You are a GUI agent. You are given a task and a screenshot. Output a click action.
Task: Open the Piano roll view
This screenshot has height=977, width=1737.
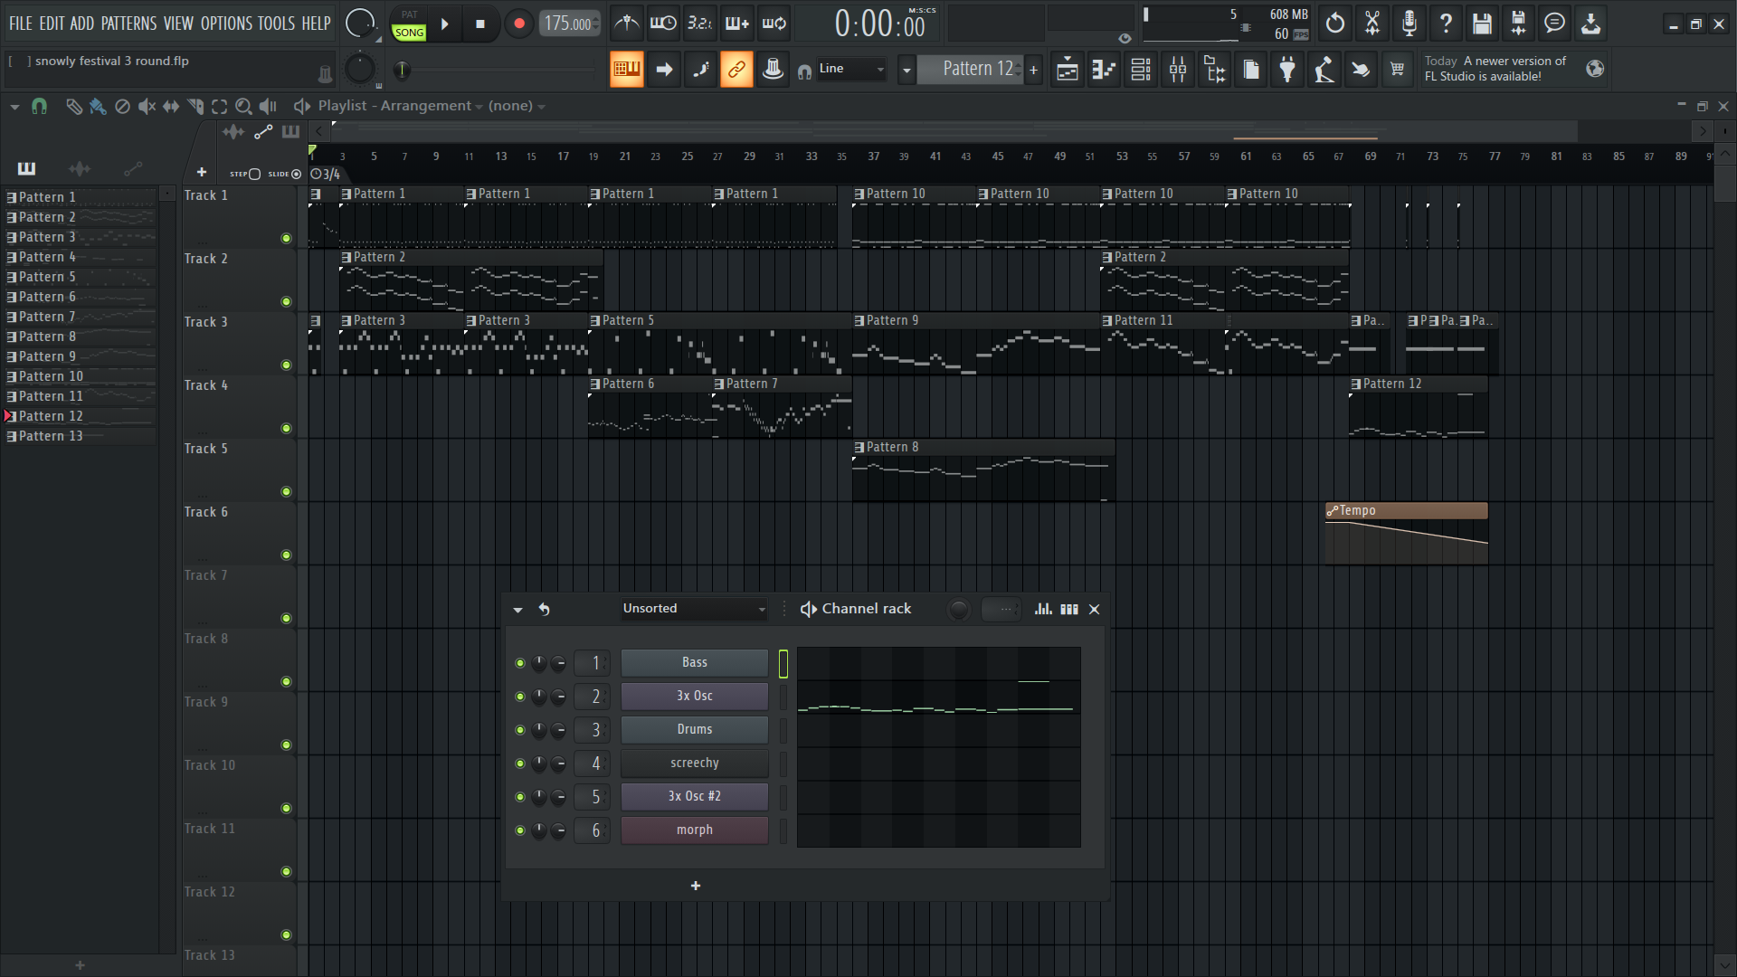1104,70
